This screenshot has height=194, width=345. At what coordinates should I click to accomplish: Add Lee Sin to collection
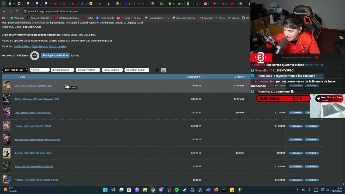296,153
